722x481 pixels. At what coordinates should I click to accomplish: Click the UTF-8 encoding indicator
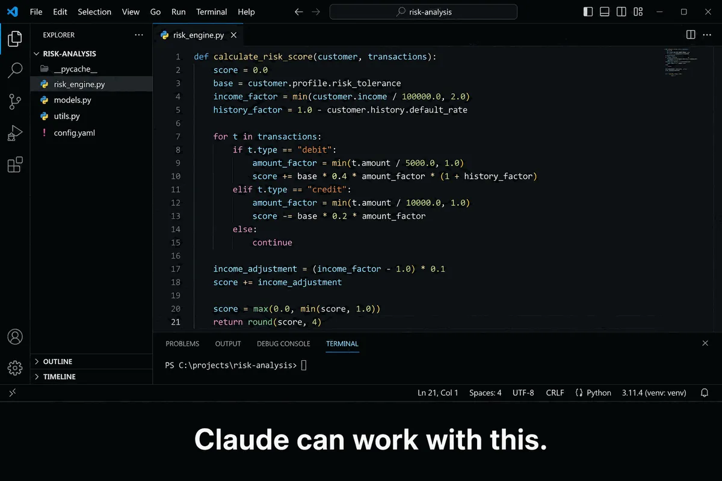[523, 393]
